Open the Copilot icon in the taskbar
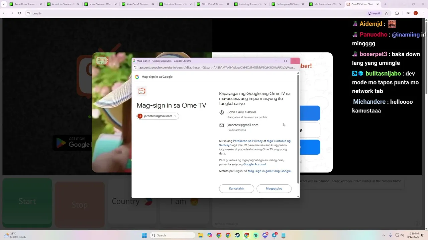Viewport: 428px width, 240px height. point(210,235)
